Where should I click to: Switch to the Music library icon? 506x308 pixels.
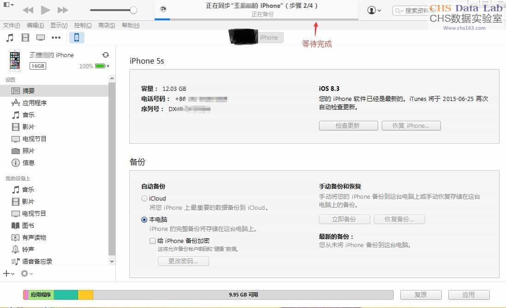click(10, 38)
